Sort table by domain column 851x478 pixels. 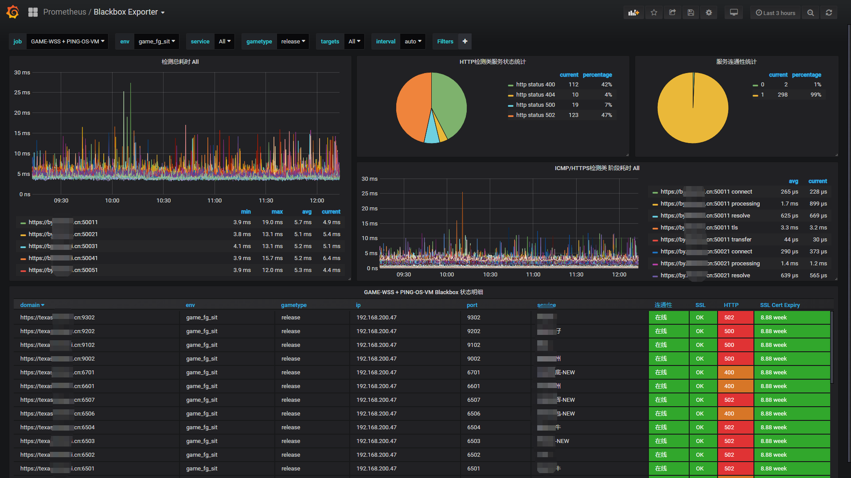point(32,305)
